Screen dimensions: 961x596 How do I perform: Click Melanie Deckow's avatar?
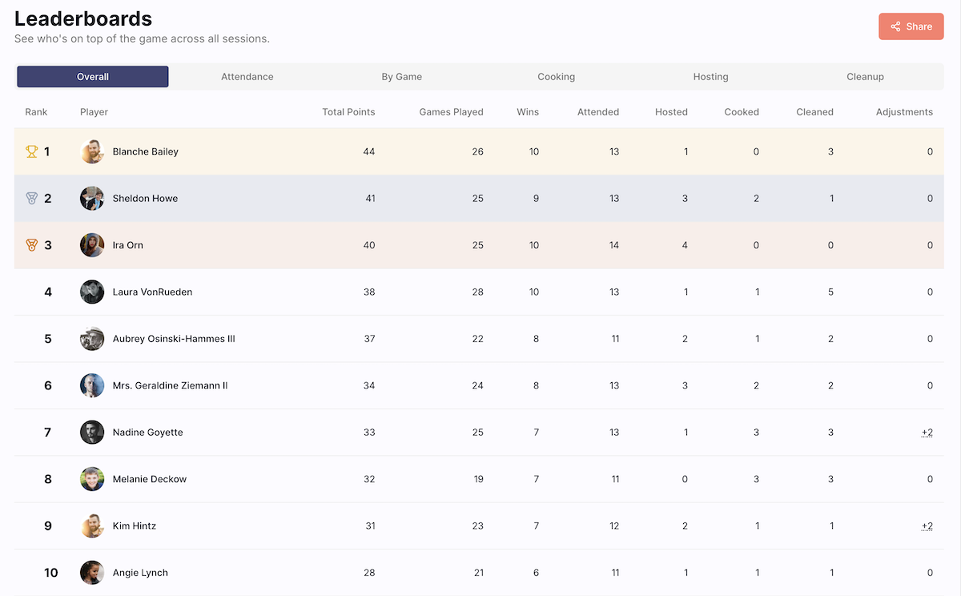(x=92, y=479)
